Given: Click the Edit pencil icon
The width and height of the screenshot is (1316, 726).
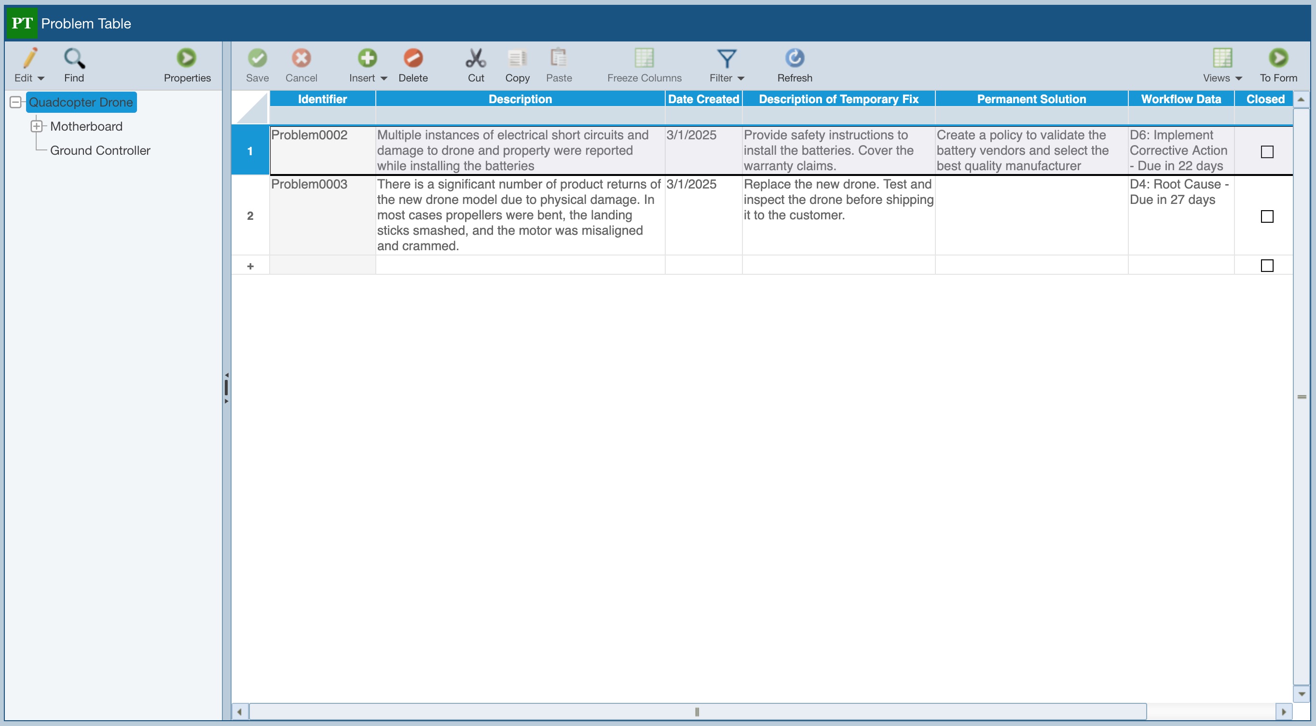Looking at the screenshot, I should (29, 58).
